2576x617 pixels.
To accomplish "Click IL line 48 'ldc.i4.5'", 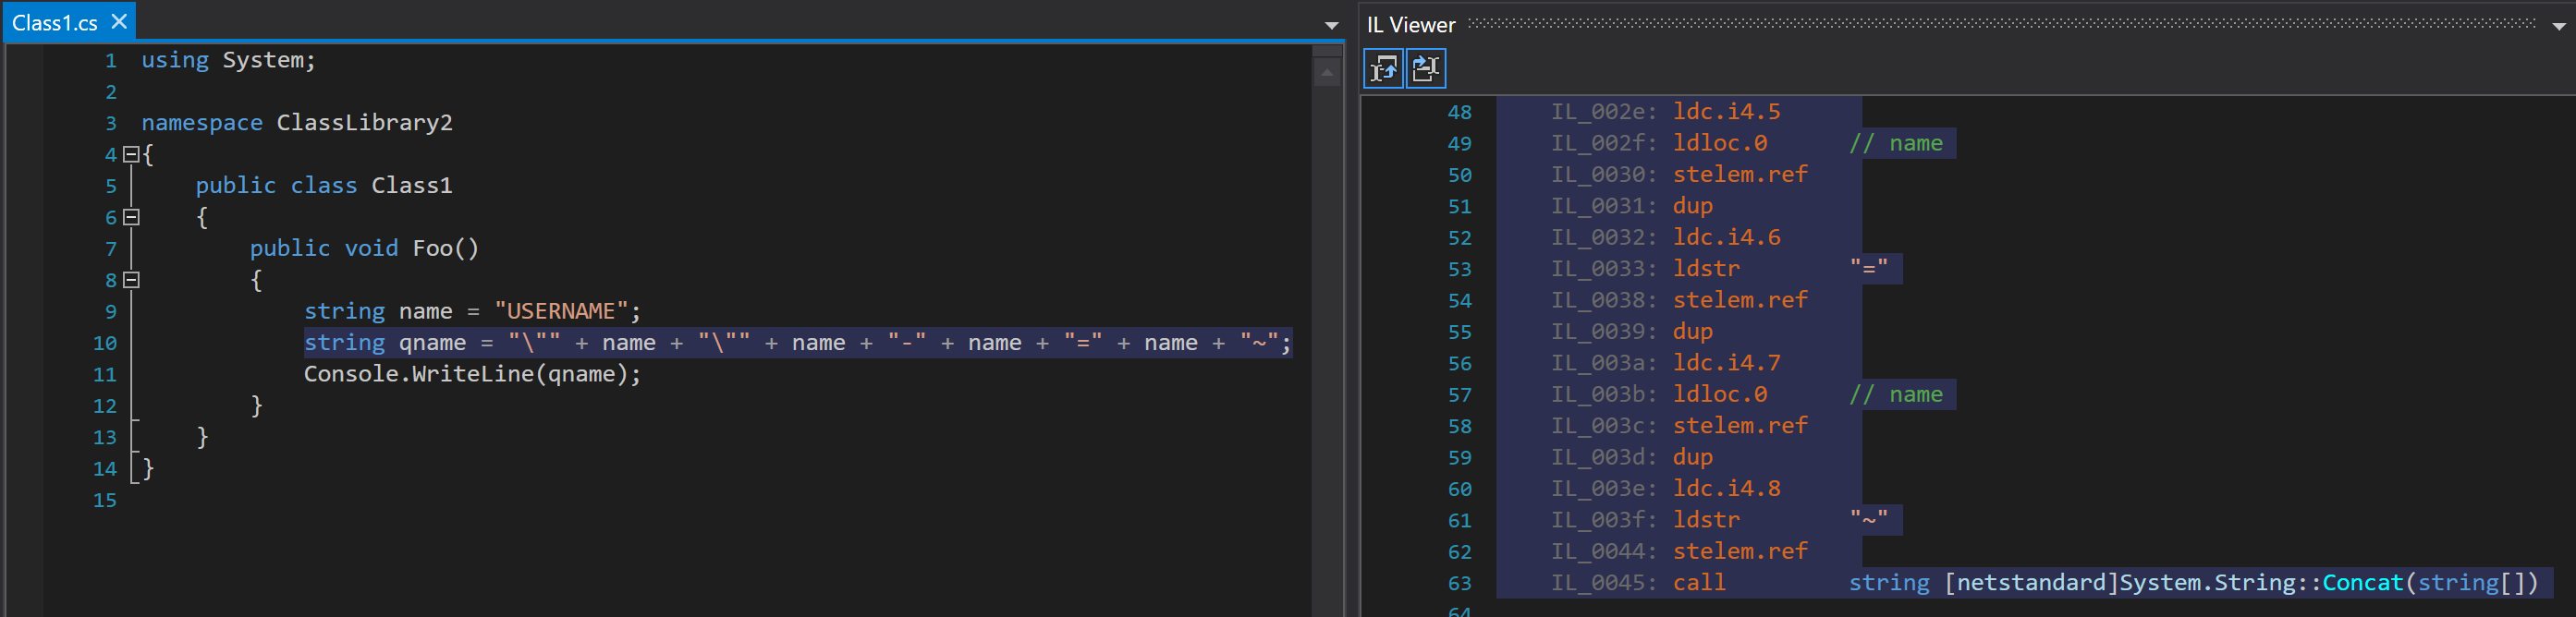I will (1726, 111).
